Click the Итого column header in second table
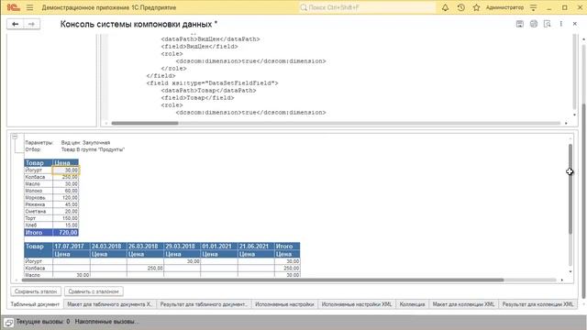587x330 pixels. 287,247
